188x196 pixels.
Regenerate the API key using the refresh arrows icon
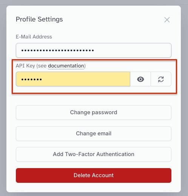161,79
